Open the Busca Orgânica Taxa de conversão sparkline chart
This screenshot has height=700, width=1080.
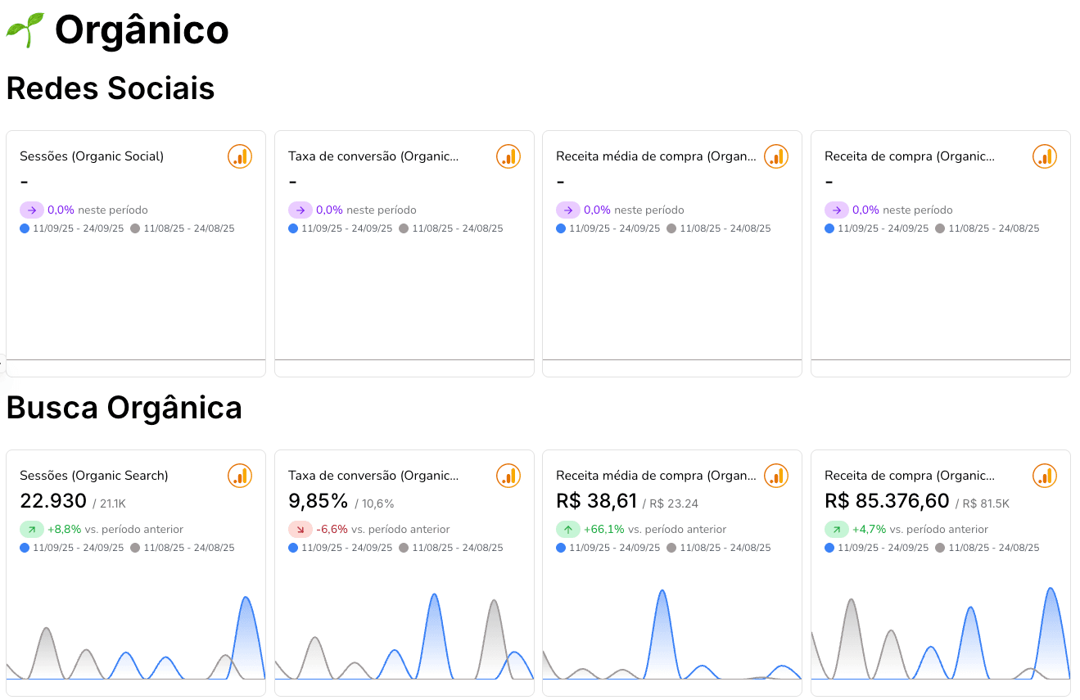pyautogui.click(x=404, y=635)
